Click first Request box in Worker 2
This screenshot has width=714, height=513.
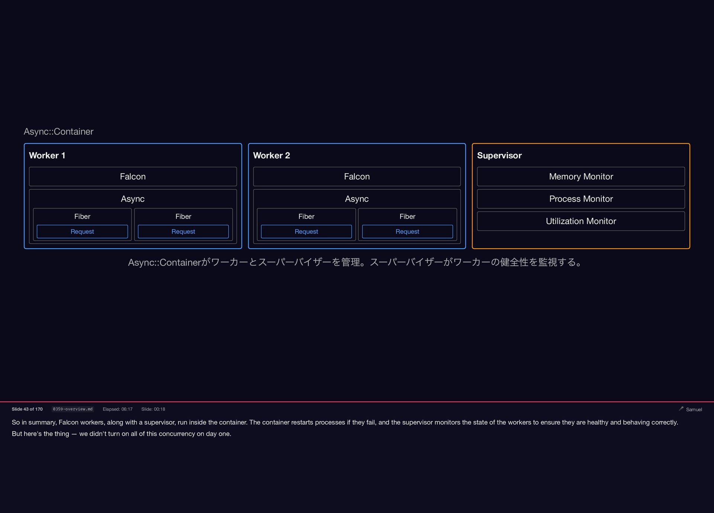point(306,232)
